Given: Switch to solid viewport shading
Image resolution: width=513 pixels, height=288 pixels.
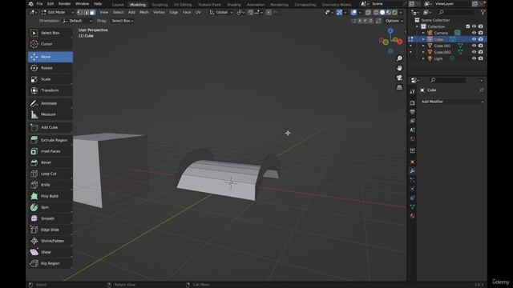Looking at the screenshot, I should 382,13.
